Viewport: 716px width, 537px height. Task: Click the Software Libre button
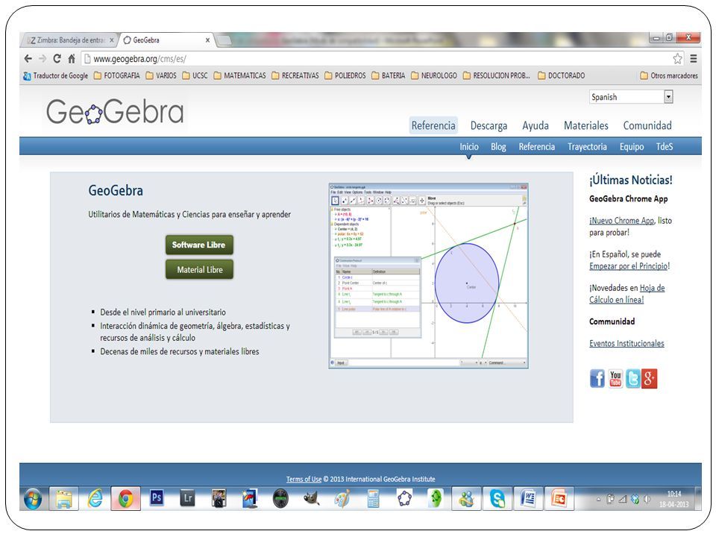199,245
